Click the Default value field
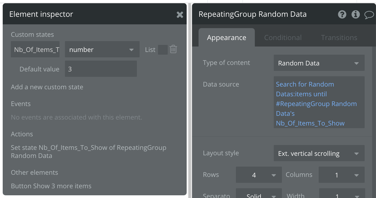 101,69
